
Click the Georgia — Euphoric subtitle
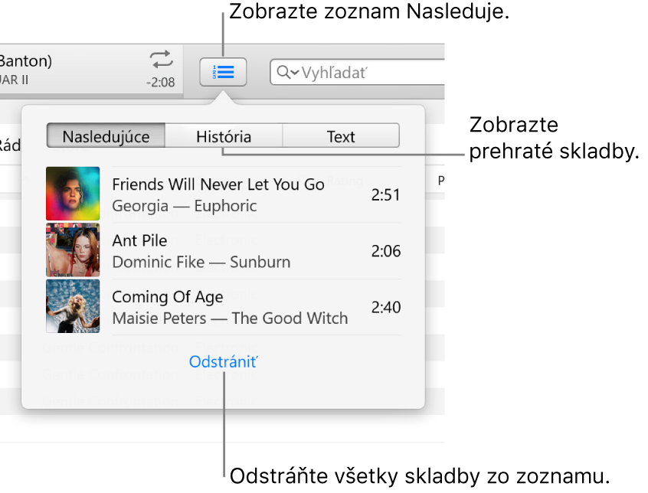pos(185,206)
